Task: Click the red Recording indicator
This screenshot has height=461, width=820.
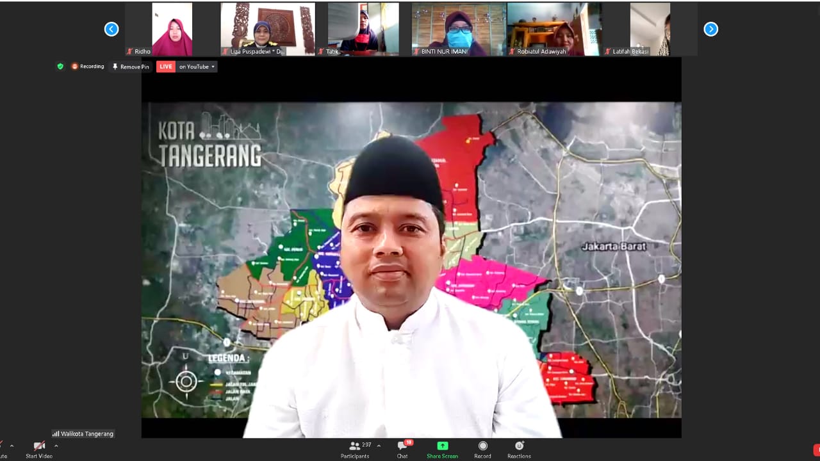Action: (x=88, y=67)
